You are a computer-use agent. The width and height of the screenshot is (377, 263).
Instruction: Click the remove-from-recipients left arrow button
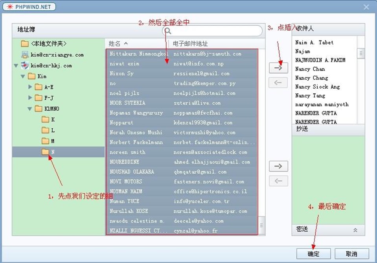coord(278,82)
